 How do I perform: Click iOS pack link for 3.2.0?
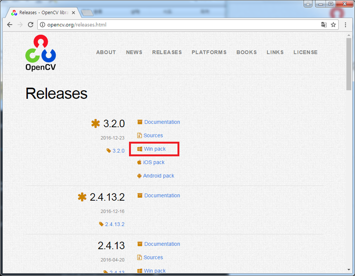click(x=154, y=162)
